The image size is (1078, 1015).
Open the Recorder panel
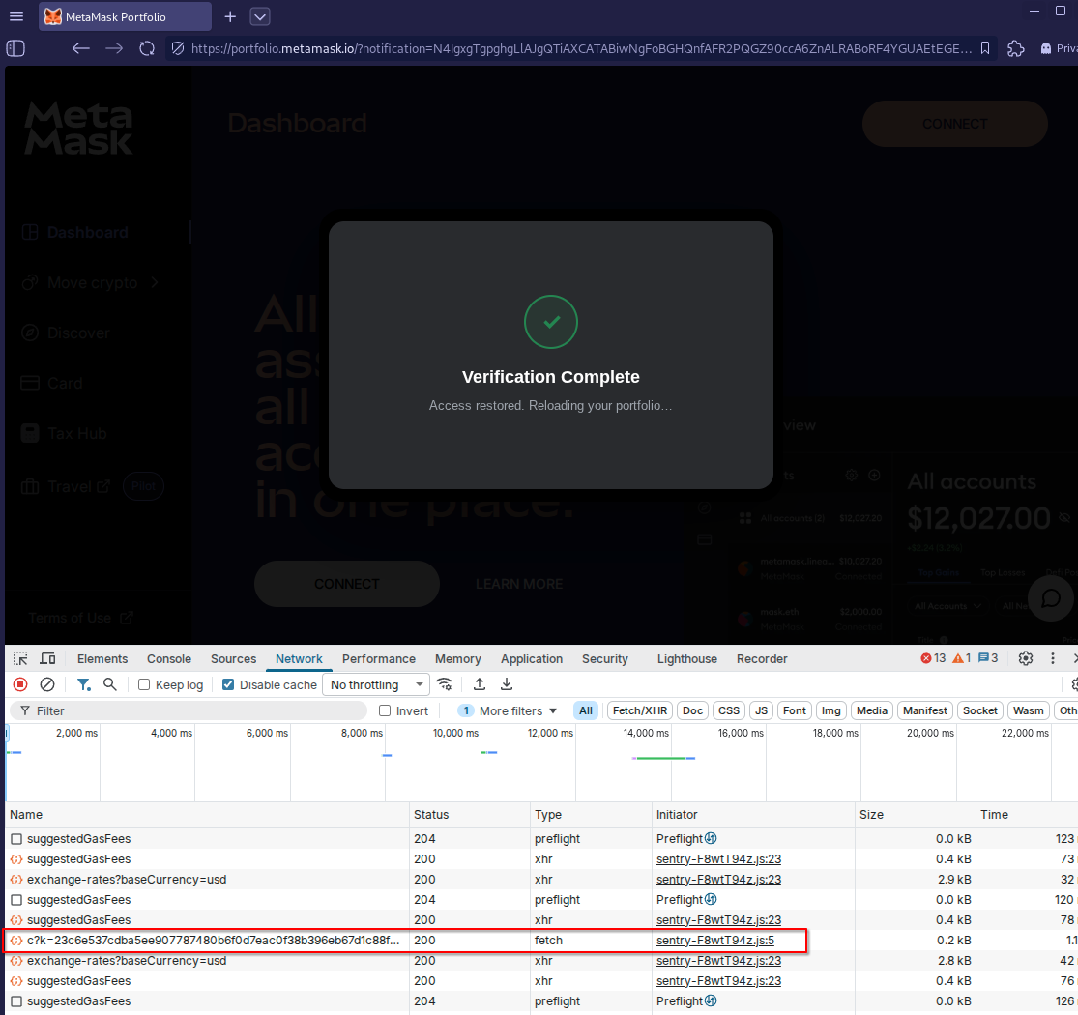[x=762, y=658]
